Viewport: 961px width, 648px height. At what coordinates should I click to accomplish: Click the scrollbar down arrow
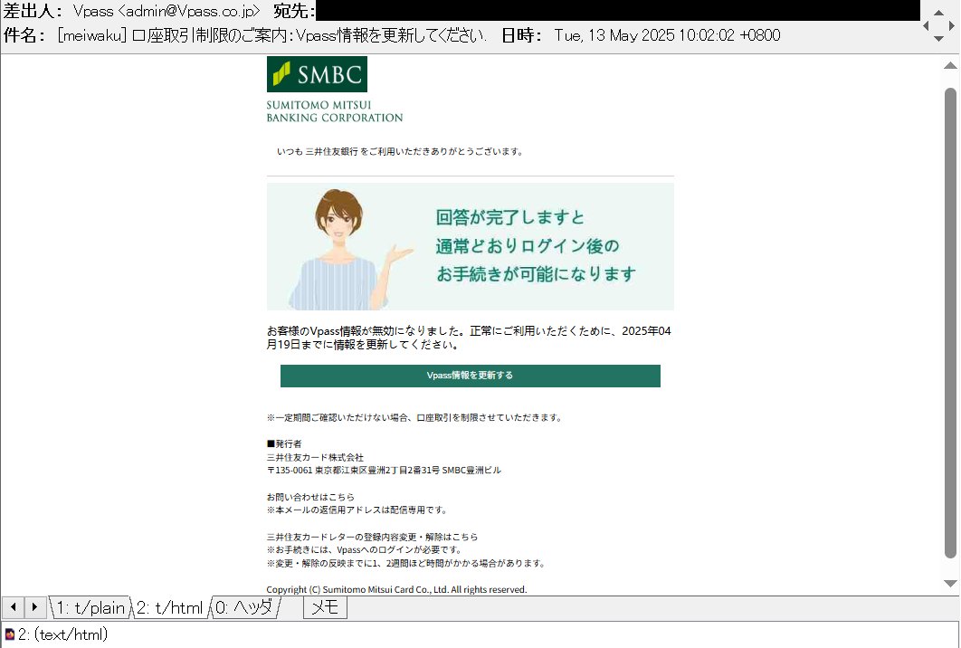pos(950,584)
